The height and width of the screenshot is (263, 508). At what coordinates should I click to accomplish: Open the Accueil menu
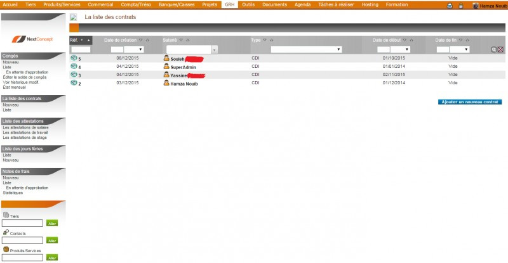10,4
